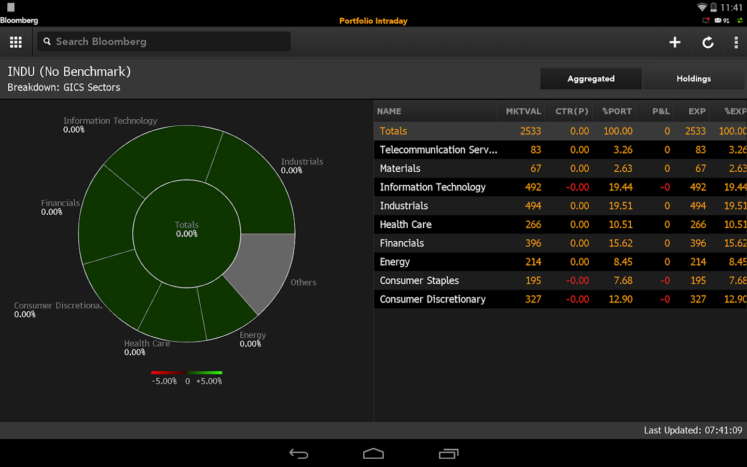This screenshot has height=467, width=747.
Task: Click the Breakdown: GICS Sectors label
Action: (x=64, y=88)
